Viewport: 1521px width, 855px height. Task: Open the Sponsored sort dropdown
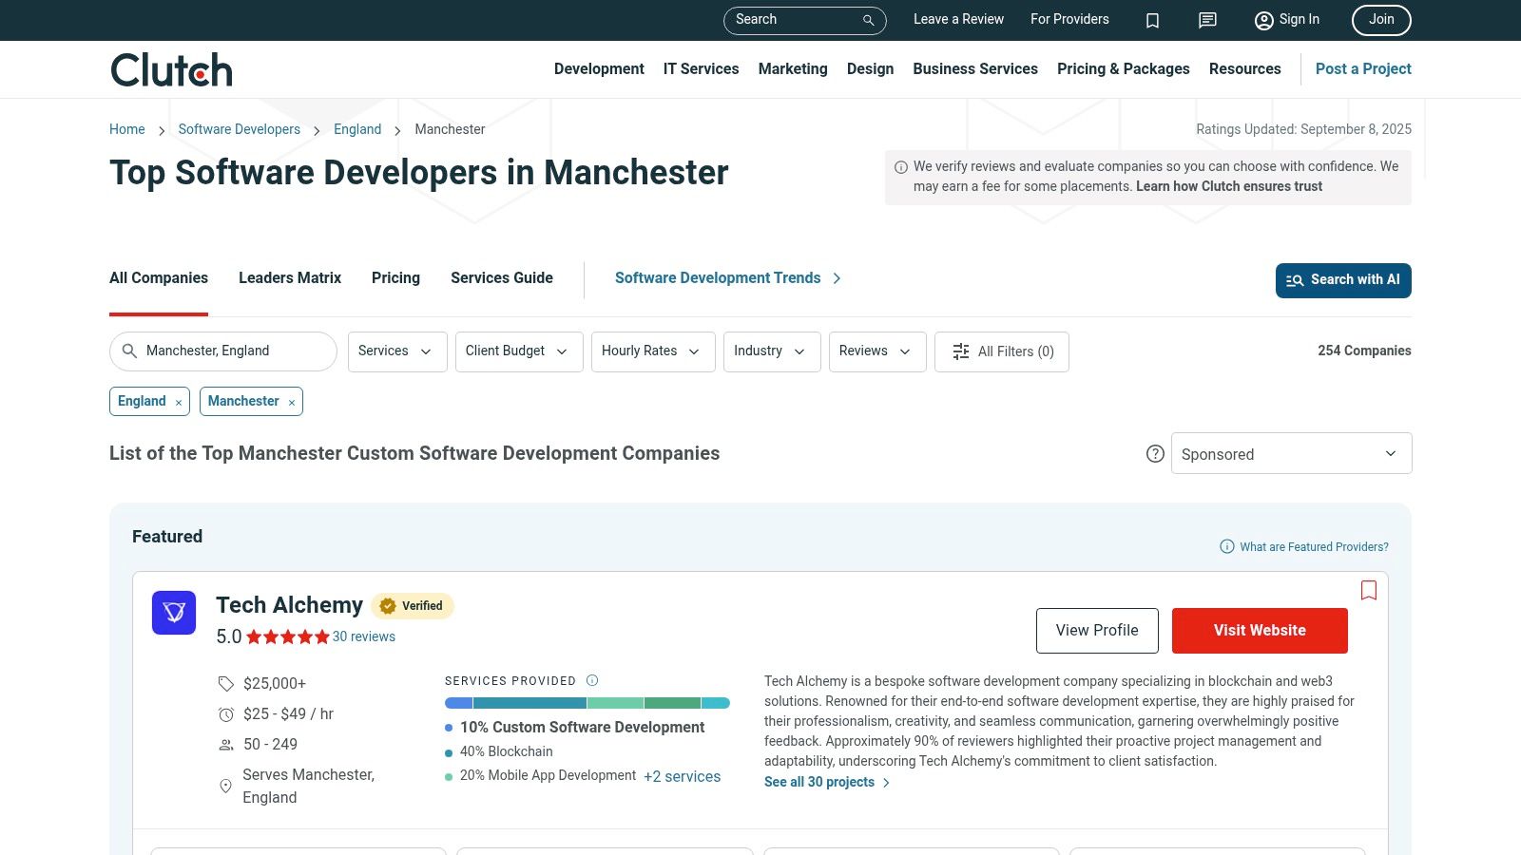pos(1291,453)
